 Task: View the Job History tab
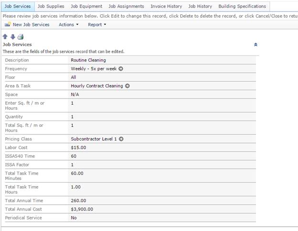pos(200,6)
